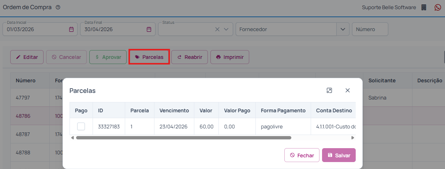Click the Número input field
Image resolution: width=445 pixels, height=169 pixels.
coord(370,29)
